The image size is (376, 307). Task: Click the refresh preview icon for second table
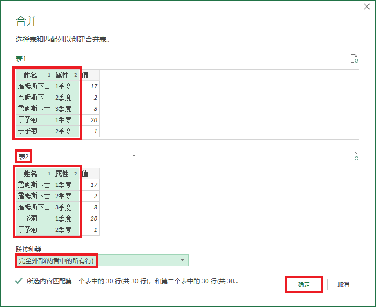[355, 156]
